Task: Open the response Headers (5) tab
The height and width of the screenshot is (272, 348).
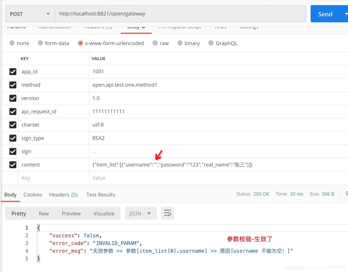Action: pyautogui.click(x=63, y=195)
